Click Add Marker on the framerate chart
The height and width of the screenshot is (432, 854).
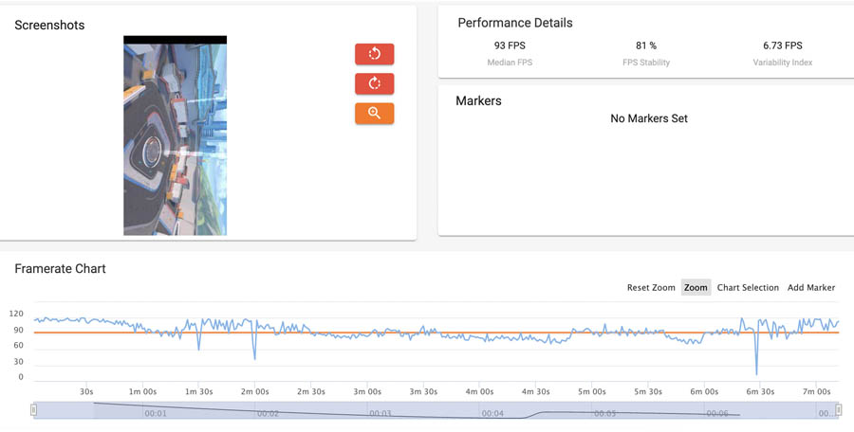tap(811, 288)
